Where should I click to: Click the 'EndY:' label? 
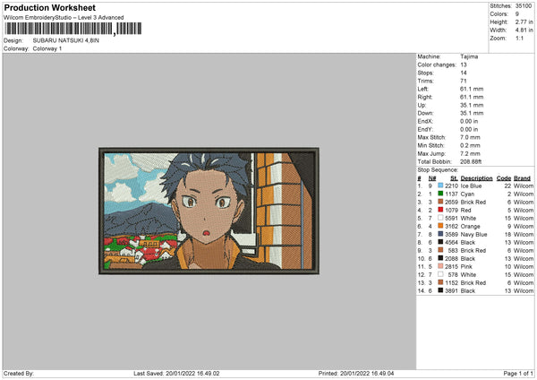tap(425, 129)
